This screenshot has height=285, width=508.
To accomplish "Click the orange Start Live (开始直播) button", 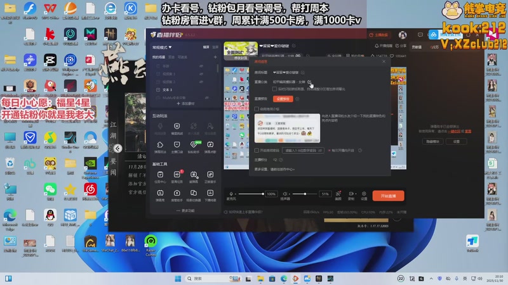I will (388, 196).
